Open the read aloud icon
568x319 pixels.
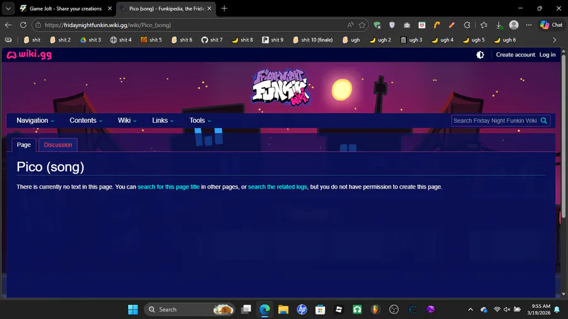coord(350,25)
